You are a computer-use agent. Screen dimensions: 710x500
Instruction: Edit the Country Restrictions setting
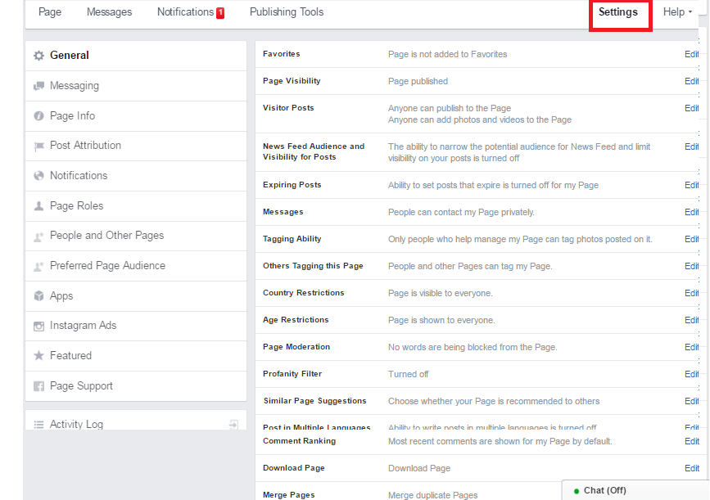point(691,293)
